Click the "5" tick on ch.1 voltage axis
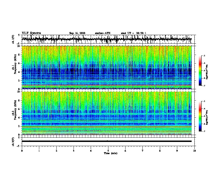Image resolution: width=219 pixels, height=169 pixels. [x=19, y=35]
